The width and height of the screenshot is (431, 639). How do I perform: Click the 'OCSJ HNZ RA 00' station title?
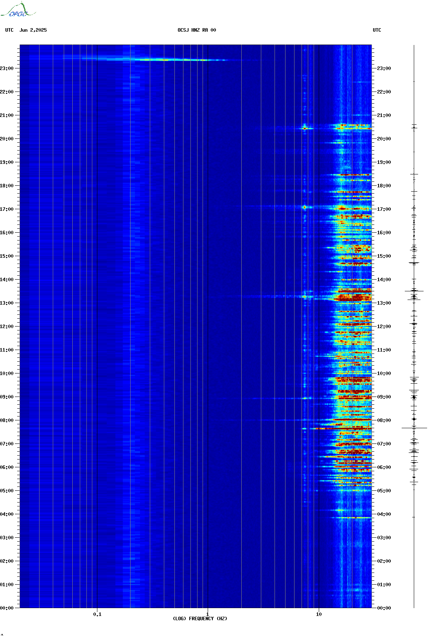tap(197, 30)
